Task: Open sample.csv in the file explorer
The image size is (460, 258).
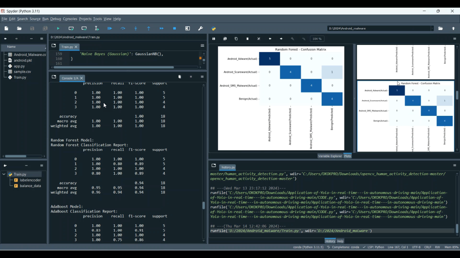Action: (22, 72)
